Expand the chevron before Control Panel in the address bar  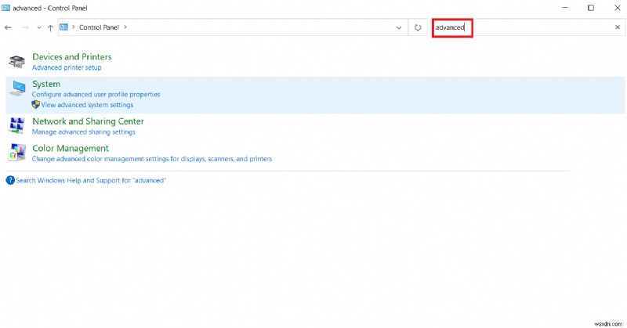click(73, 27)
